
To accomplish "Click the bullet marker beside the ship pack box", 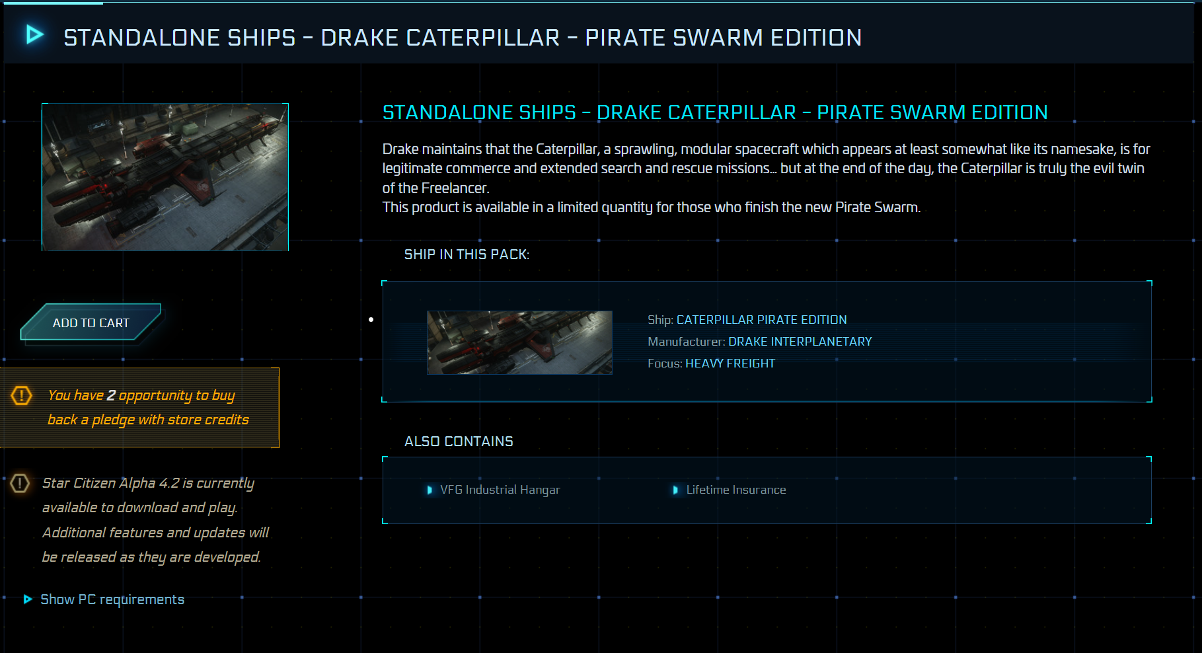I will click(x=371, y=319).
